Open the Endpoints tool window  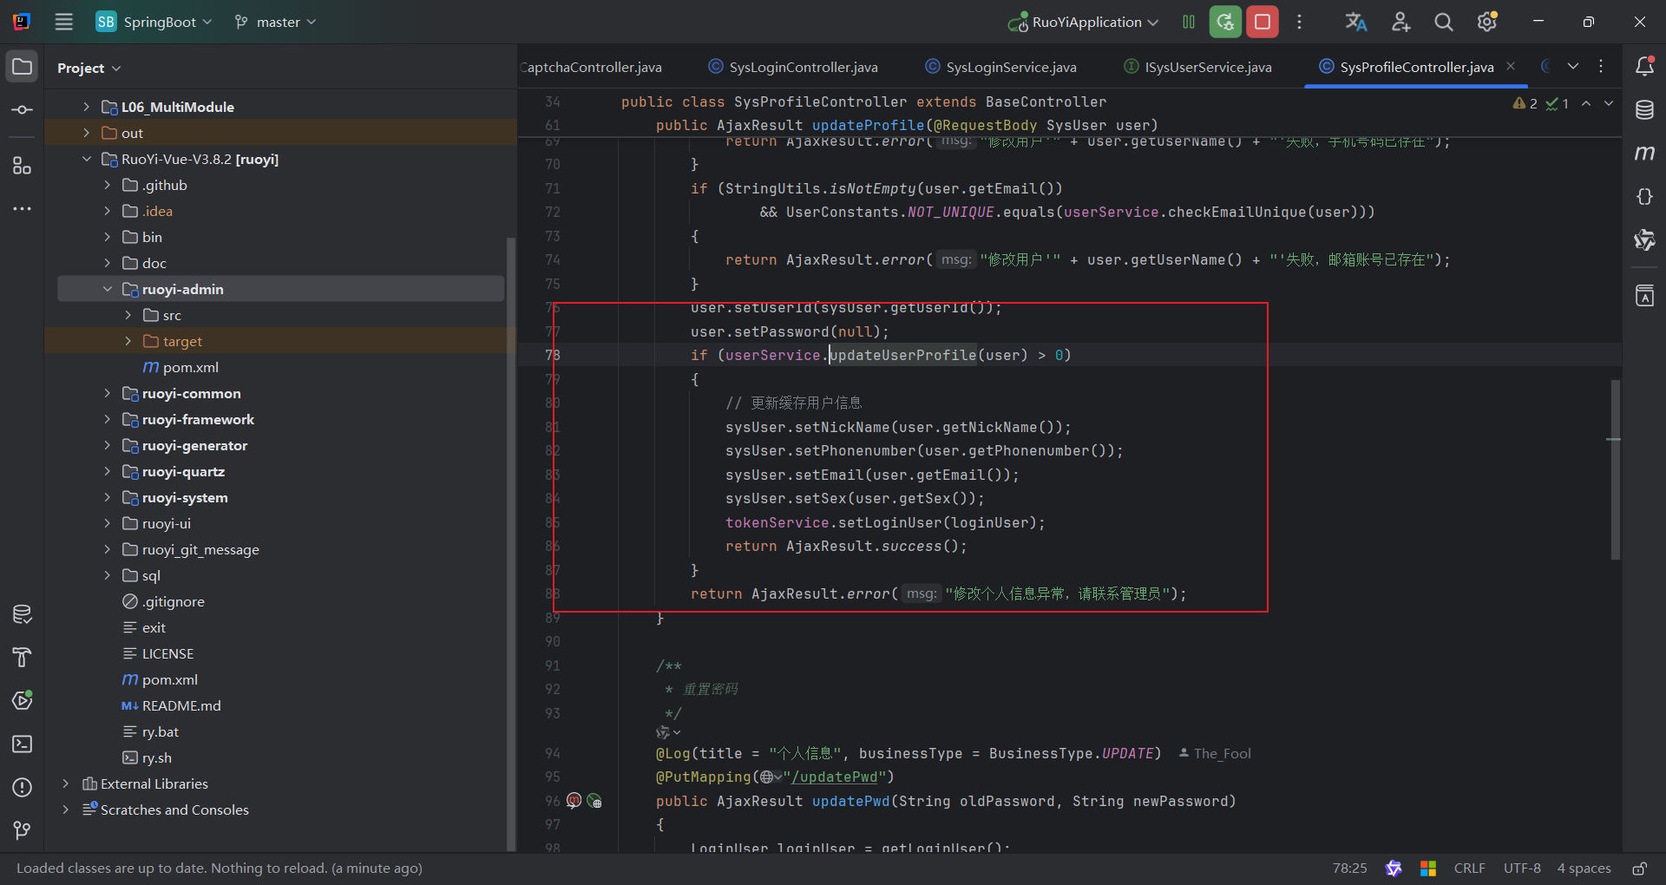[x=1644, y=197]
